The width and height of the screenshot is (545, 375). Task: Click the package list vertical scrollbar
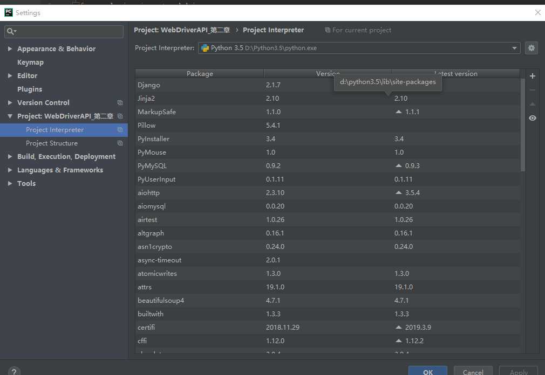522,125
